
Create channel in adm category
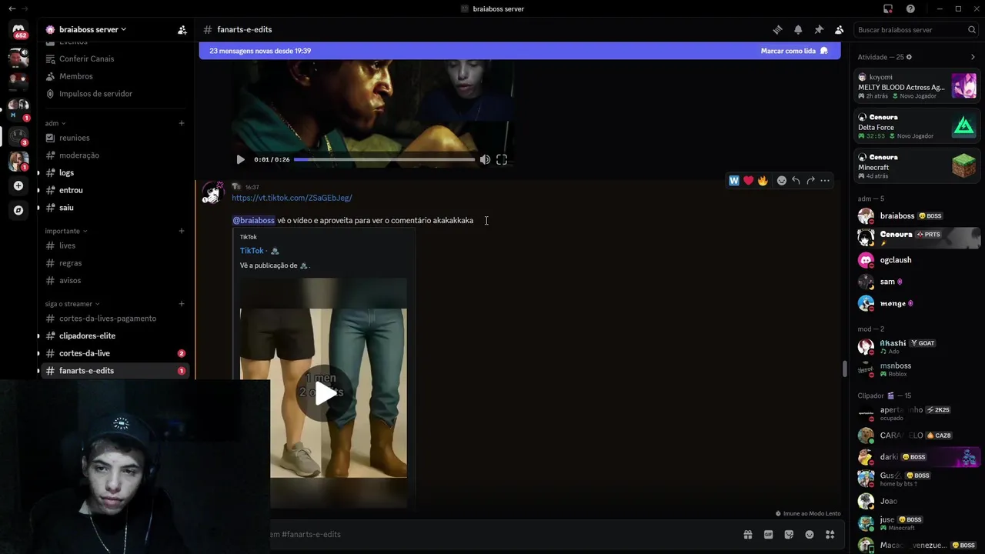(x=182, y=123)
